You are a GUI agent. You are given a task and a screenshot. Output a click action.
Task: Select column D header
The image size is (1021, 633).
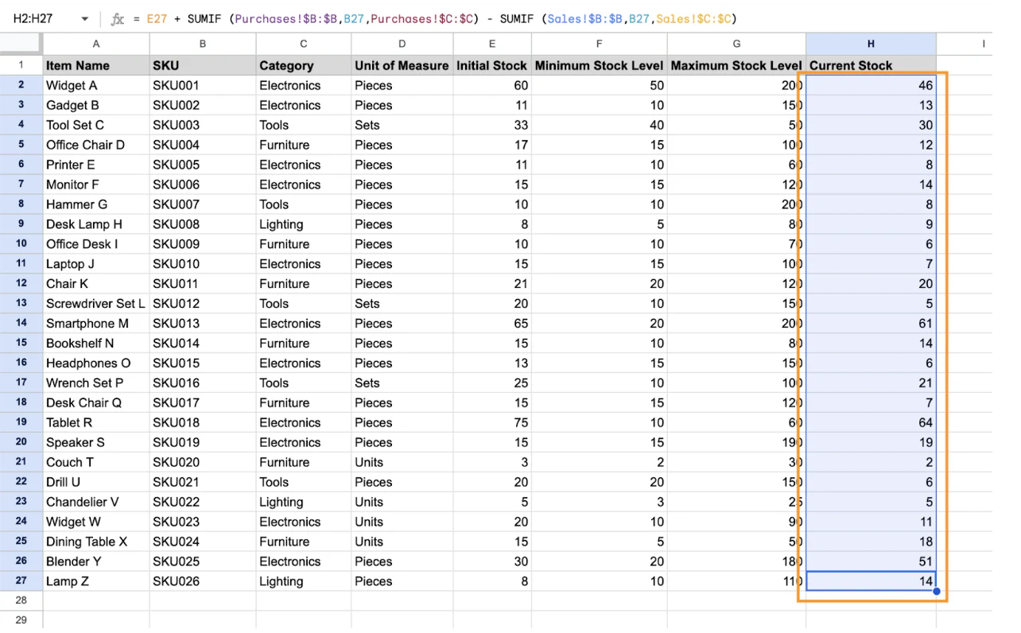click(x=402, y=44)
